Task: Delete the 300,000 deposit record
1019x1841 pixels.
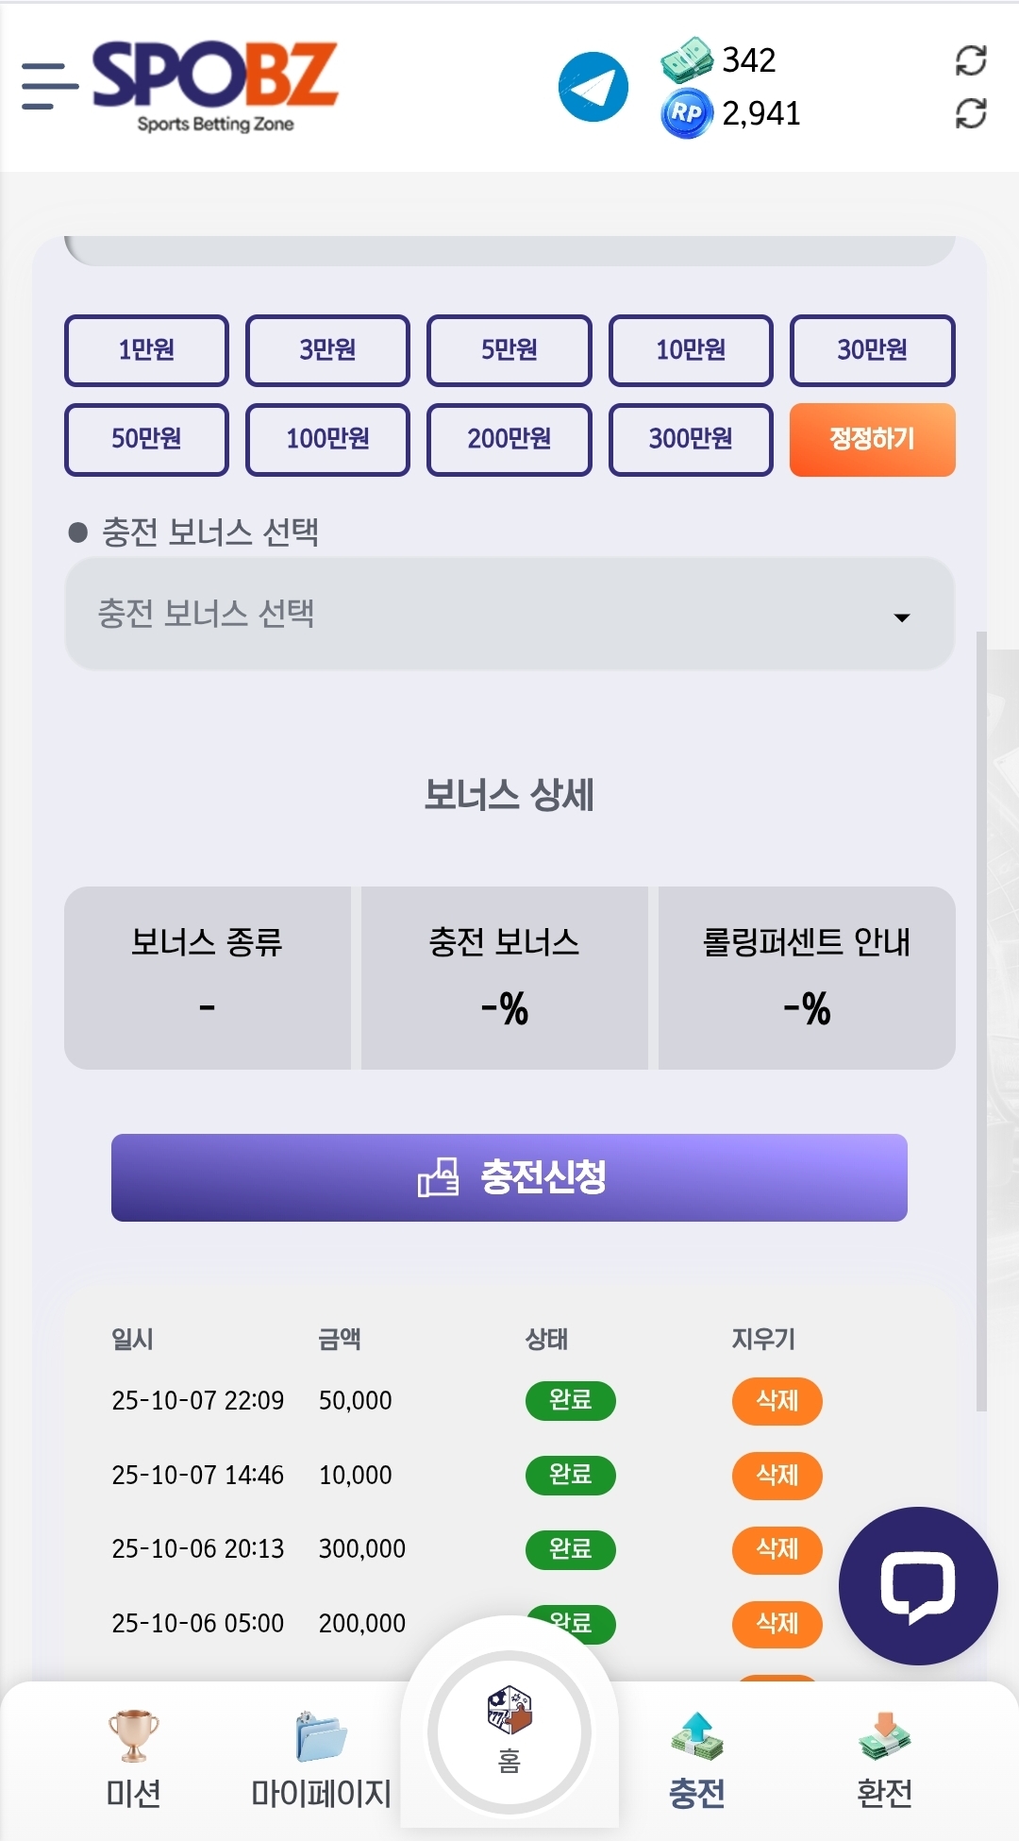Action: point(777,1549)
